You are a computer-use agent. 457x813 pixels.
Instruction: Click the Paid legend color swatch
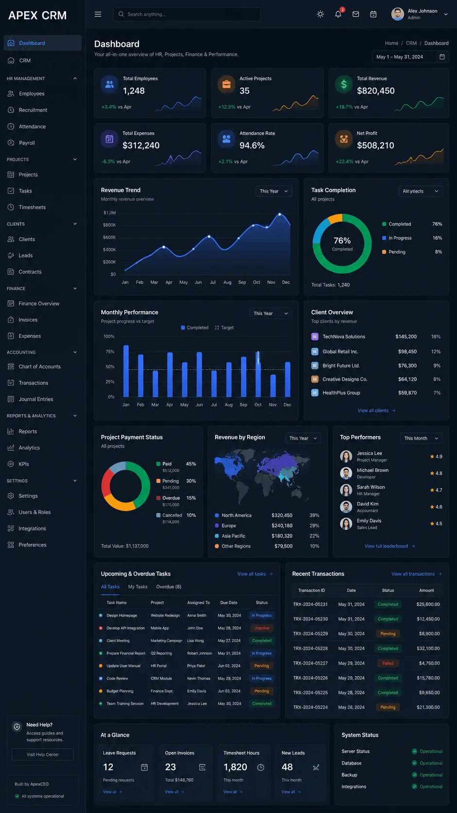coord(158,464)
